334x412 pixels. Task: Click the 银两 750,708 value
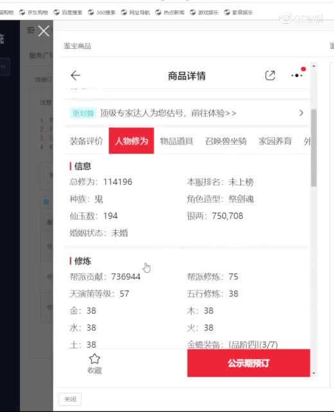(227, 216)
